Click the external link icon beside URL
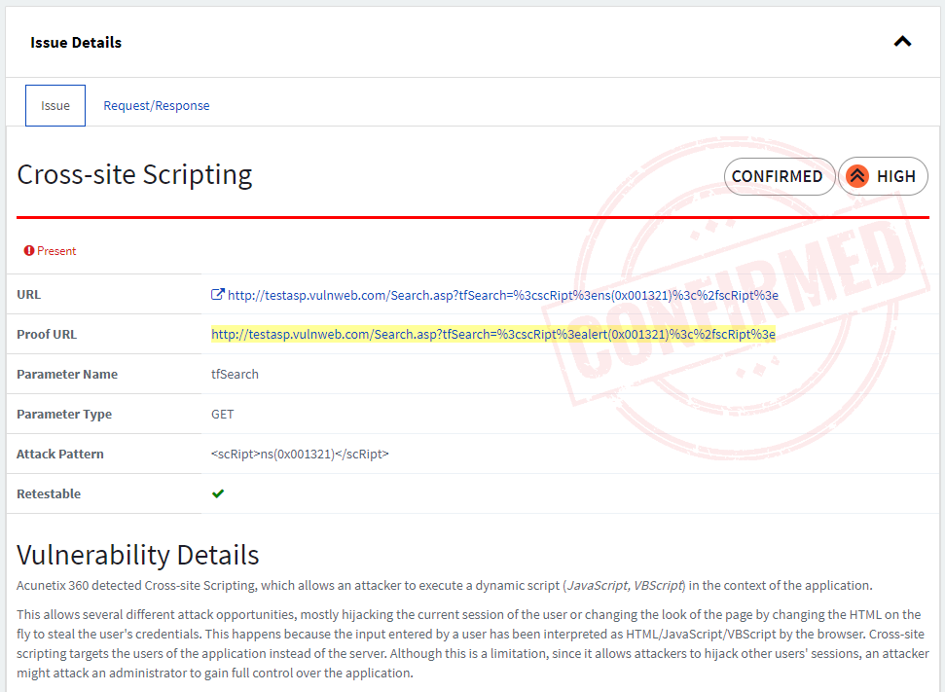The height and width of the screenshot is (692, 945). (x=218, y=294)
